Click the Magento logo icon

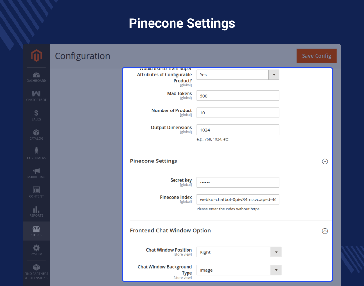(36, 56)
